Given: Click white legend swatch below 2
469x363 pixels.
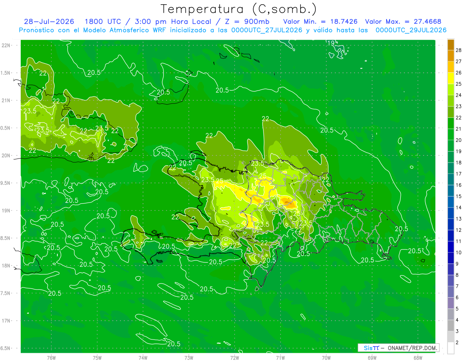Looking at the screenshot, I should (x=451, y=348).
